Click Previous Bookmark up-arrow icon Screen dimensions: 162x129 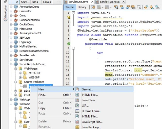[146, 7]
